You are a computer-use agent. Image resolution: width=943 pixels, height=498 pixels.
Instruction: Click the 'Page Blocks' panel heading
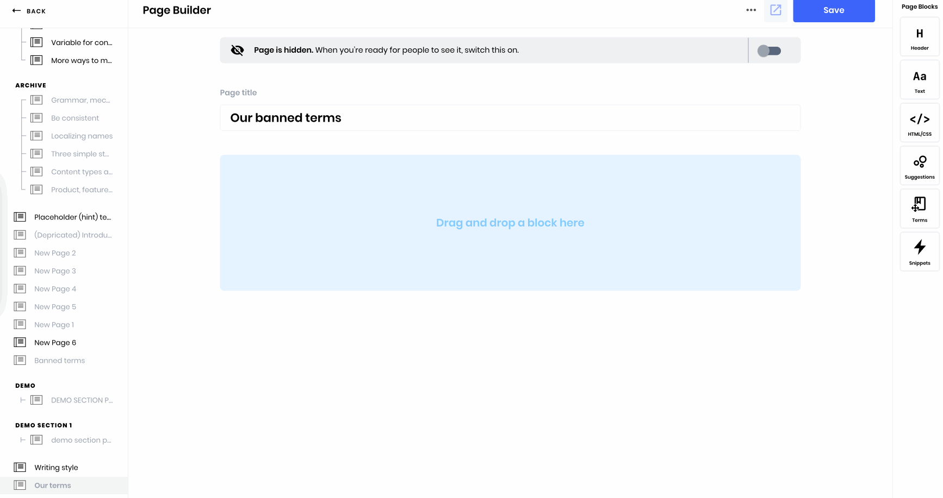920,7
